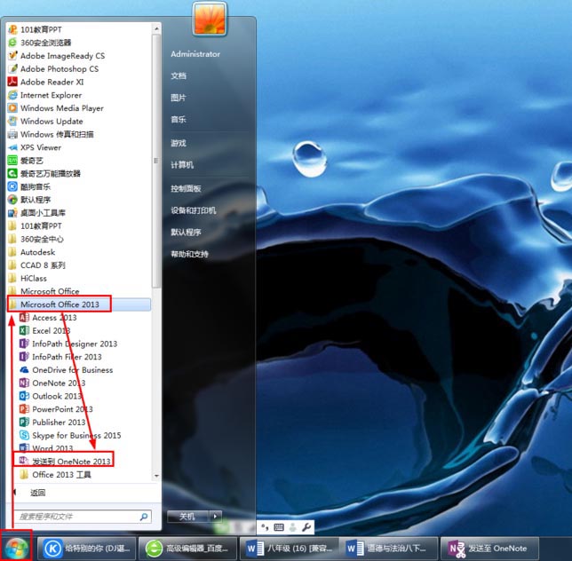The image size is (572, 561).
Task: Launch Publisher 2013 icon
Action: [25, 423]
